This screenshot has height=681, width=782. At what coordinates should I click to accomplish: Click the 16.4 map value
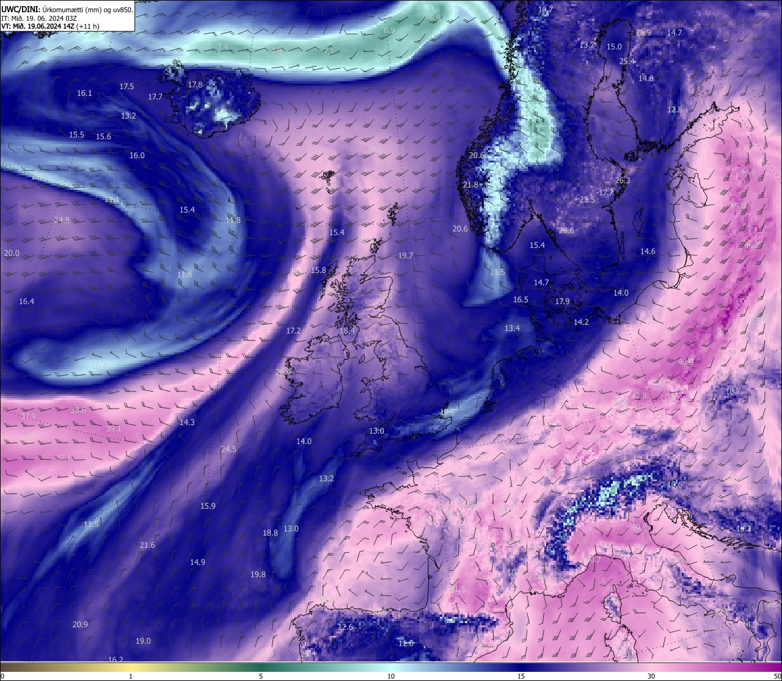[x=26, y=302]
